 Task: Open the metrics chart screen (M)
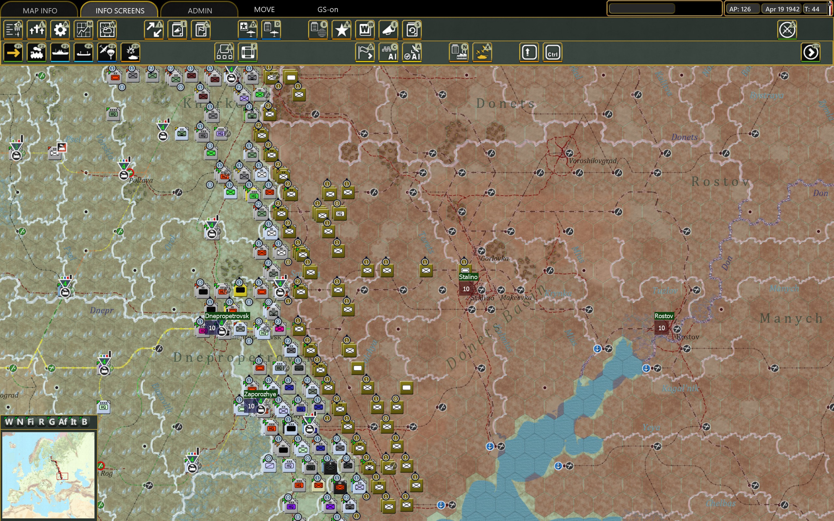pos(84,30)
